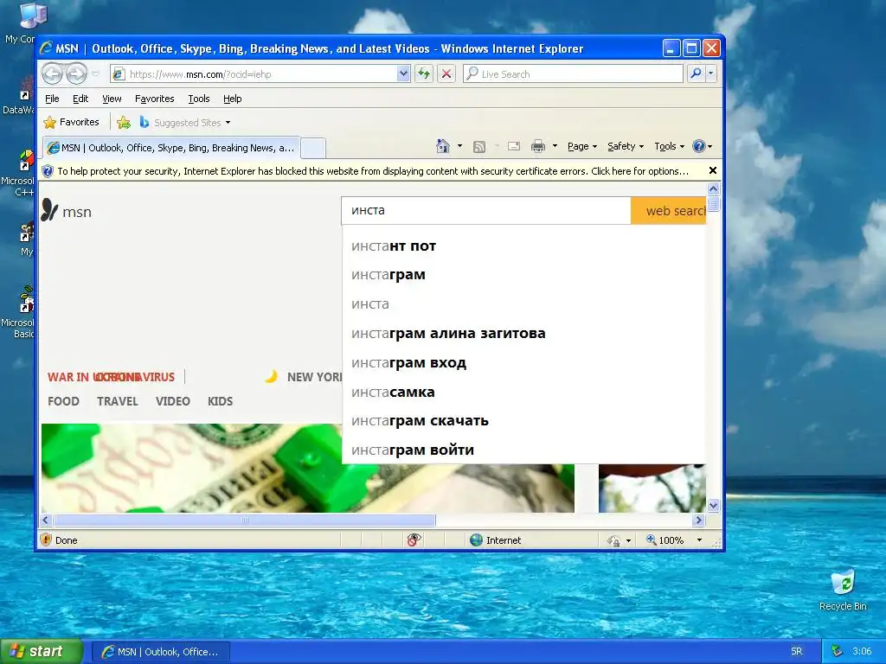Expand the Print options dropdown arrow
Screen dimensions: 886x664
click(x=555, y=146)
